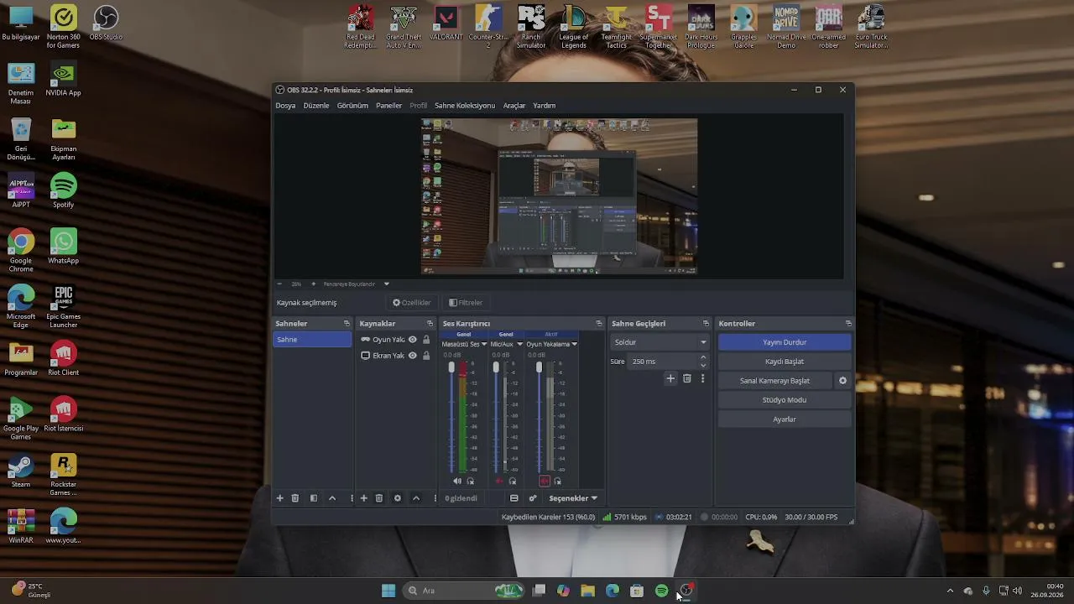Image resolution: width=1074 pixels, height=604 pixels.
Task: Toggle monitoring headphone for Mic/Aux
Action: [x=513, y=482]
